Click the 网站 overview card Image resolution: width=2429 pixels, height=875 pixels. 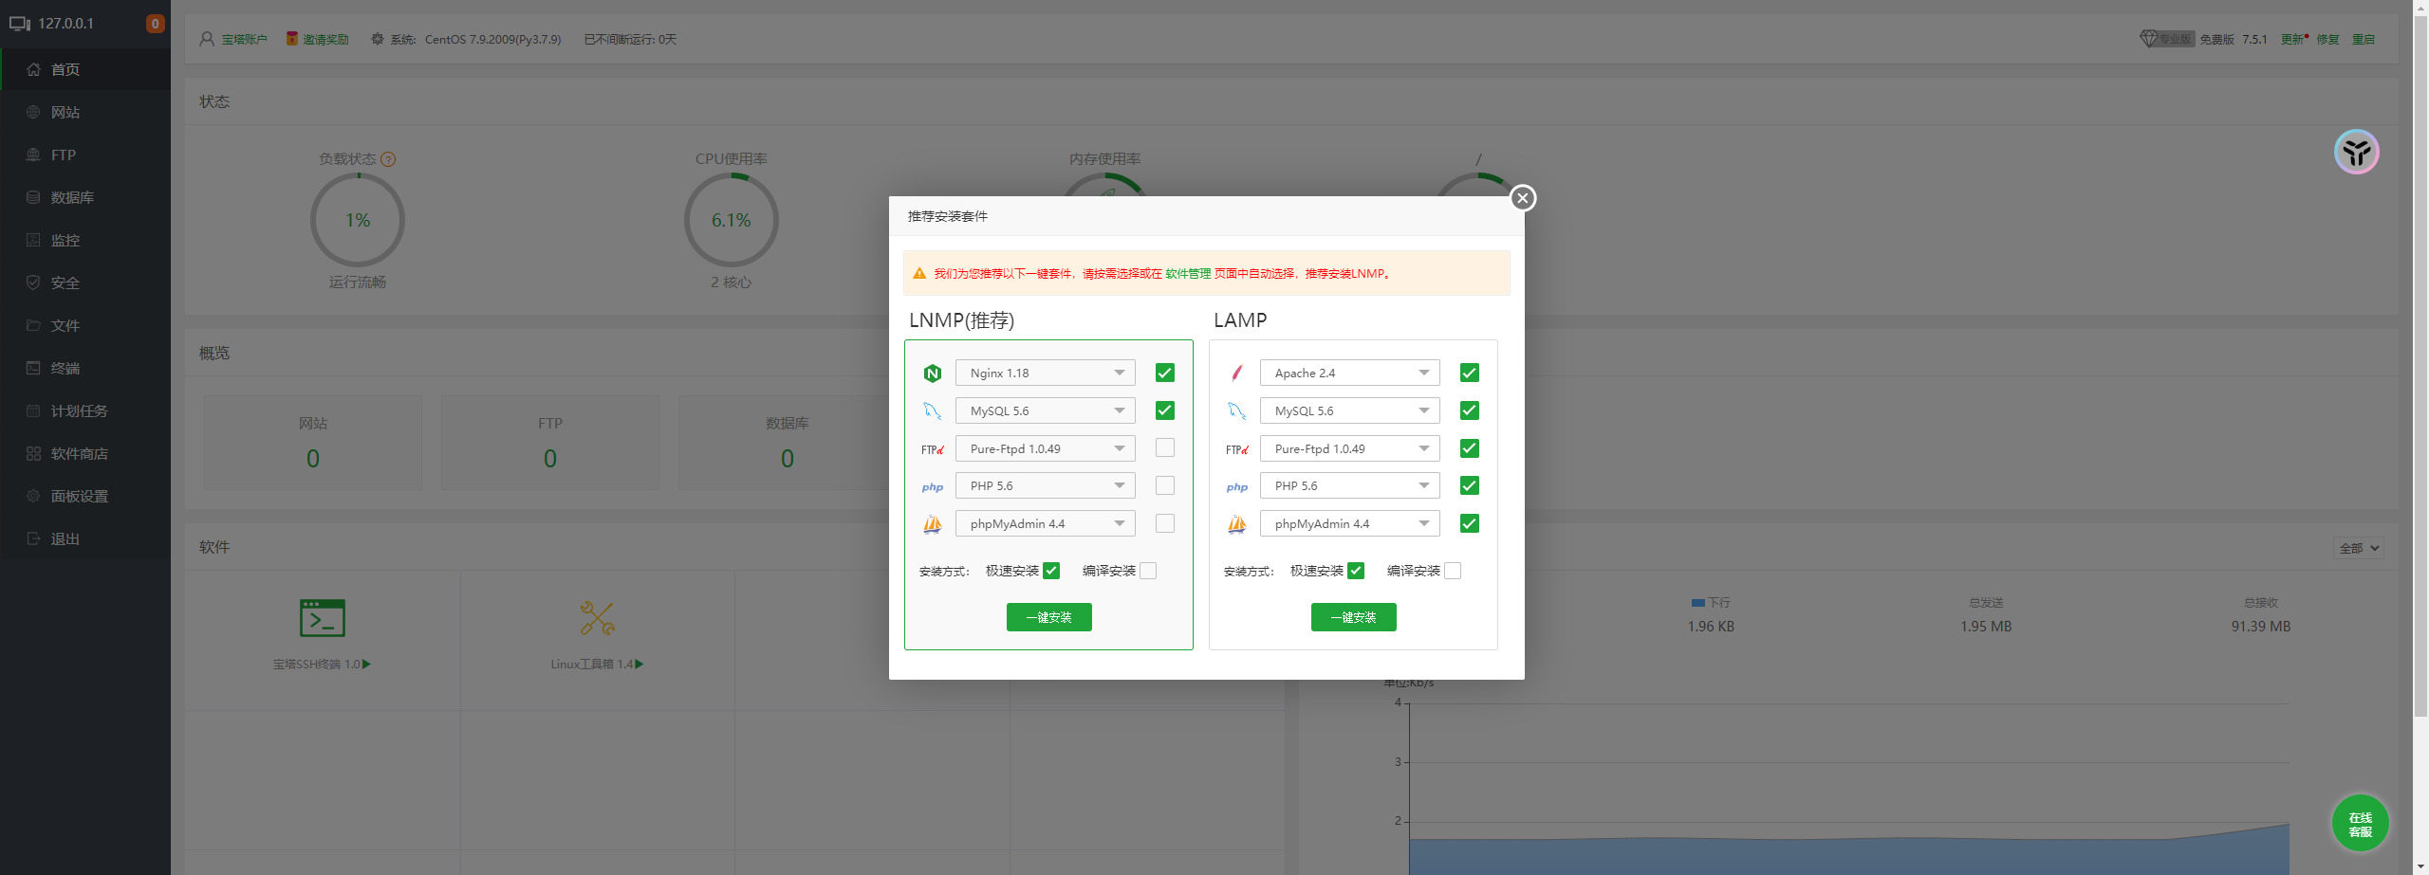(313, 443)
